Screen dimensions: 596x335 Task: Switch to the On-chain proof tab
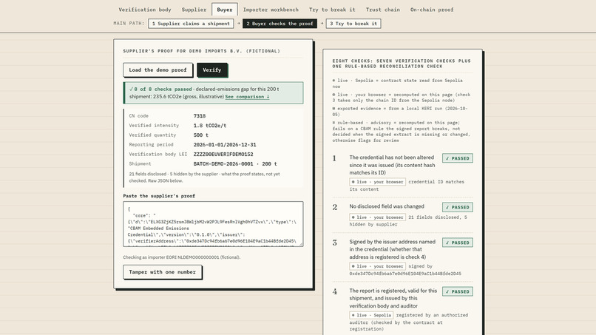coord(432,10)
